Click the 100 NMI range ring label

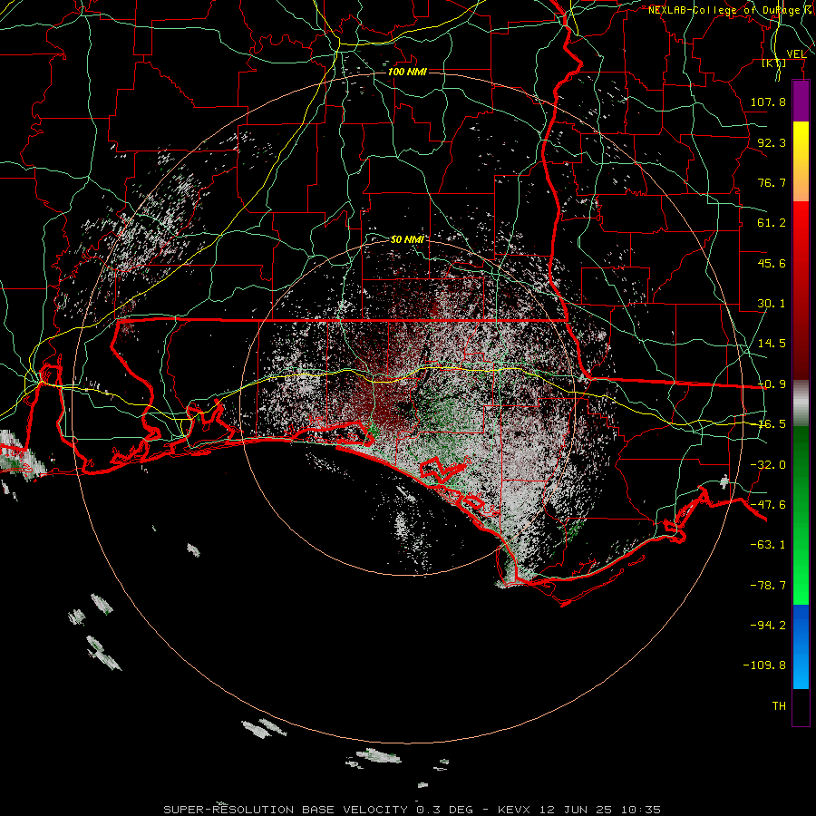(x=407, y=72)
